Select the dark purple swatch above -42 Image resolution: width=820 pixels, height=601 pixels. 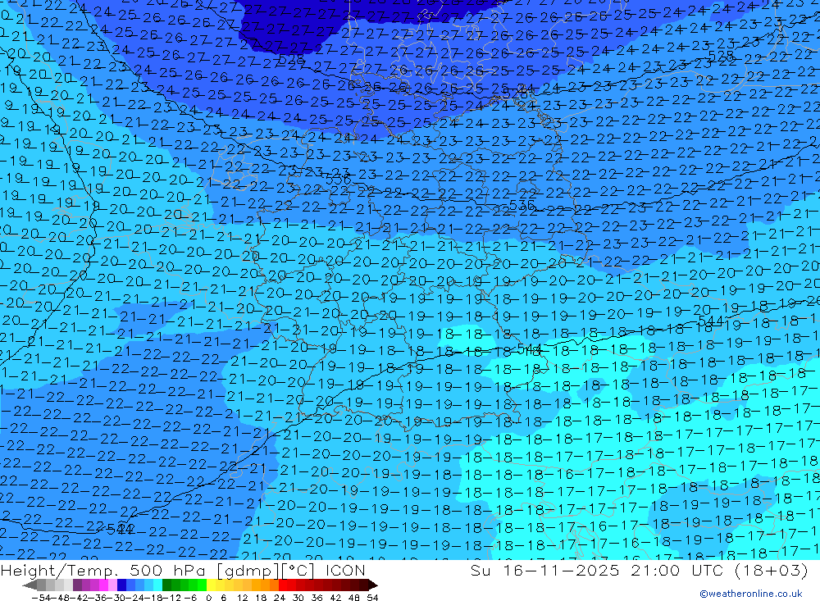pyautogui.click(x=77, y=585)
